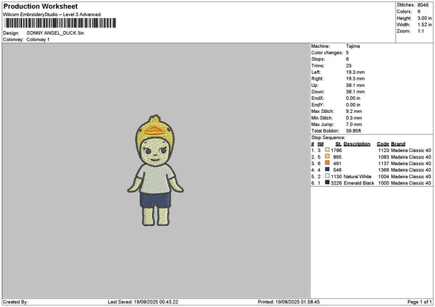Click the Down value '38.1 mm'
Screen dimensions: 435x307
click(x=355, y=92)
